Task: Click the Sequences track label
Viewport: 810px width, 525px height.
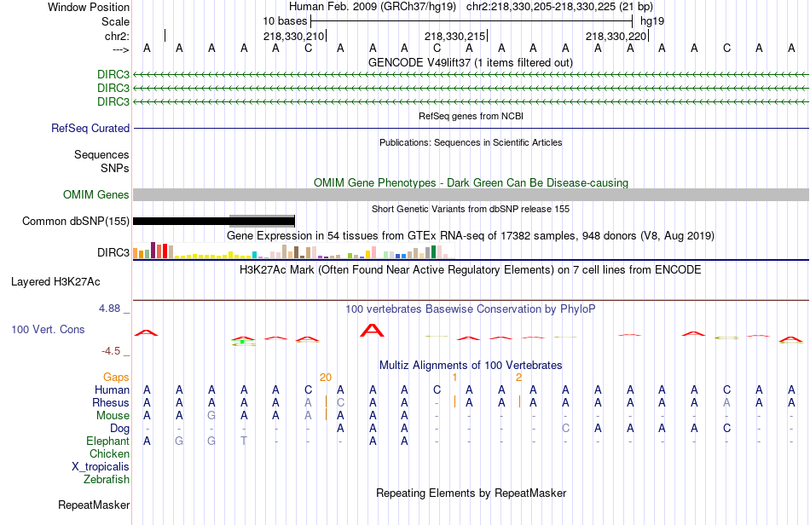Action: [x=101, y=154]
